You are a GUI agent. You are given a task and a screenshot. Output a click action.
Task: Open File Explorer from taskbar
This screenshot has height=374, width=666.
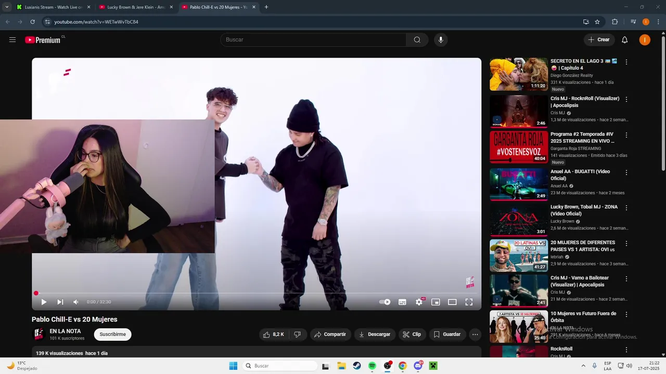[x=341, y=366]
